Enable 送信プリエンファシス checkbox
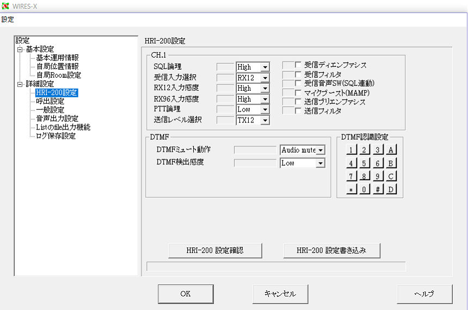This screenshot has width=468, height=310. (298, 102)
